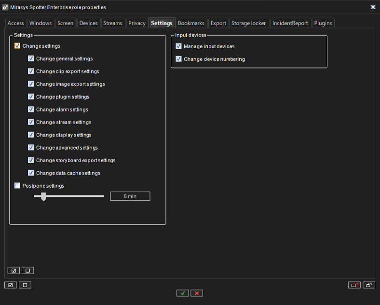Toggle Manage input devices checkbox
The height and width of the screenshot is (305, 380).
pos(179,46)
